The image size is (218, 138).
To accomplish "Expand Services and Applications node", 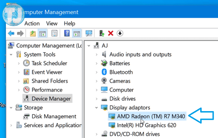I will click(x=11, y=126).
